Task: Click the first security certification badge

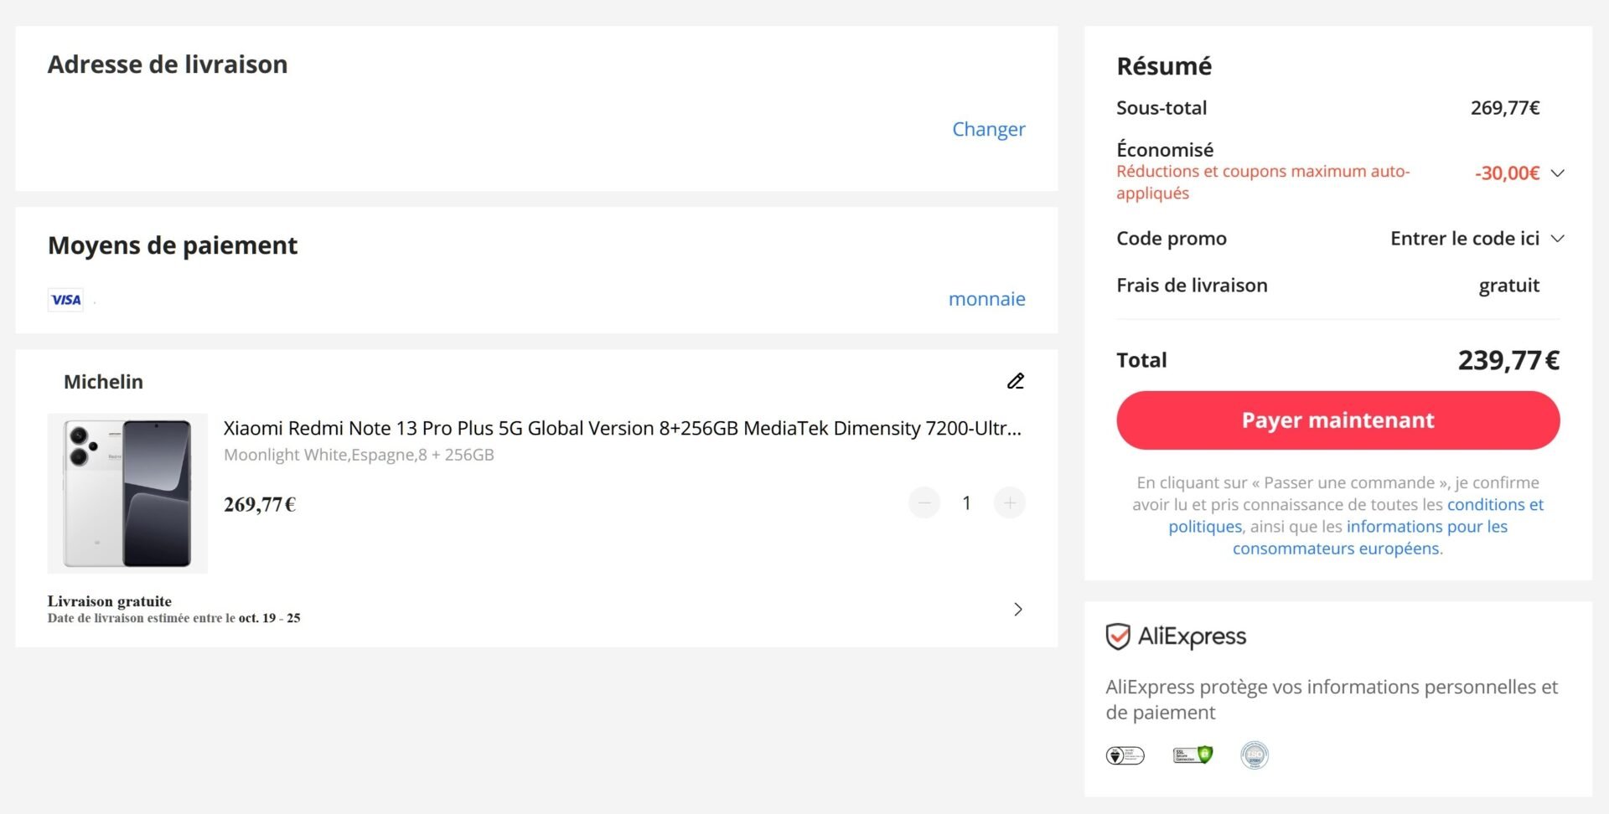Action: pyautogui.click(x=1125, y=755)
